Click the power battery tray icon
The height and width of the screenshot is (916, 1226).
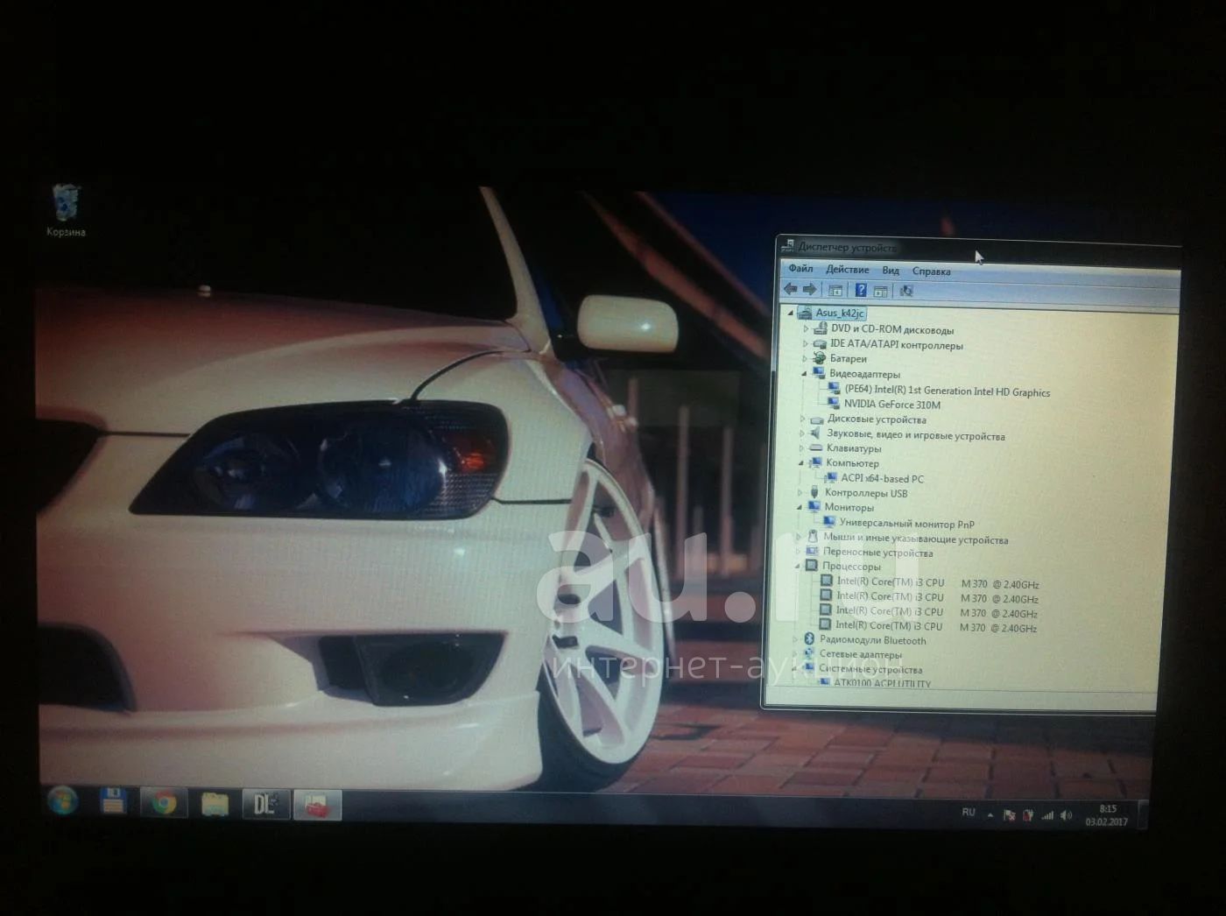[x=1028, y=815]
